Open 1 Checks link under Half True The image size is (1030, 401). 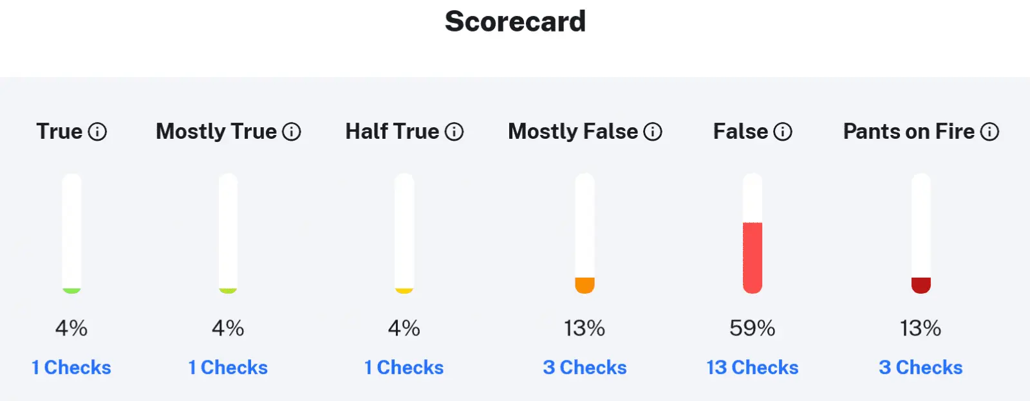pos(404,368)
